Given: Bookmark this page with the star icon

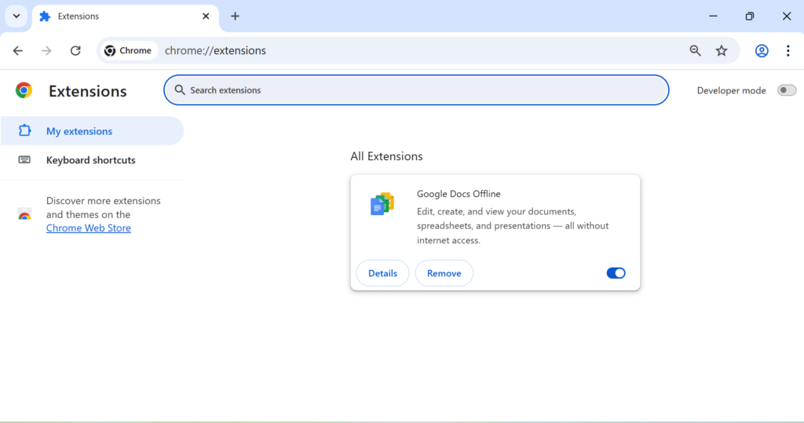Looking at the screenshot, I should tap(722, 50).
